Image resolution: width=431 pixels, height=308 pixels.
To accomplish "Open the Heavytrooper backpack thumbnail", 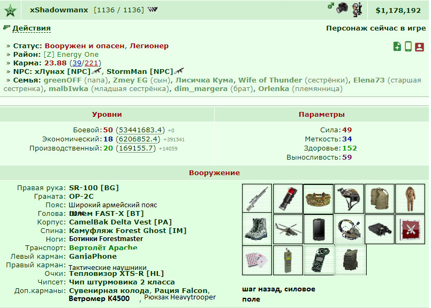I will [351, 260].
